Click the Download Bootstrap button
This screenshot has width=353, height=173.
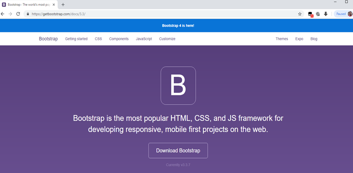pyautogui.click(x=178, y=151)
